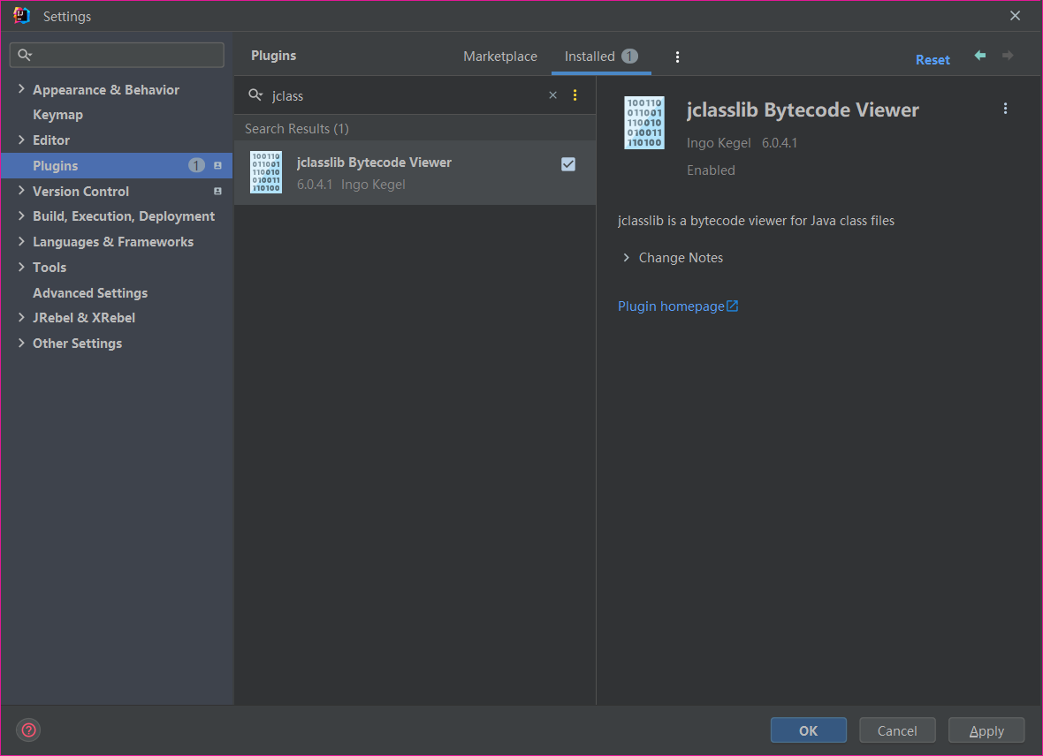The width and height of the screenshot is (1043, 756).
Task: Click Ingo Kegel vendor name in details
Action: (x=719, y=143)
